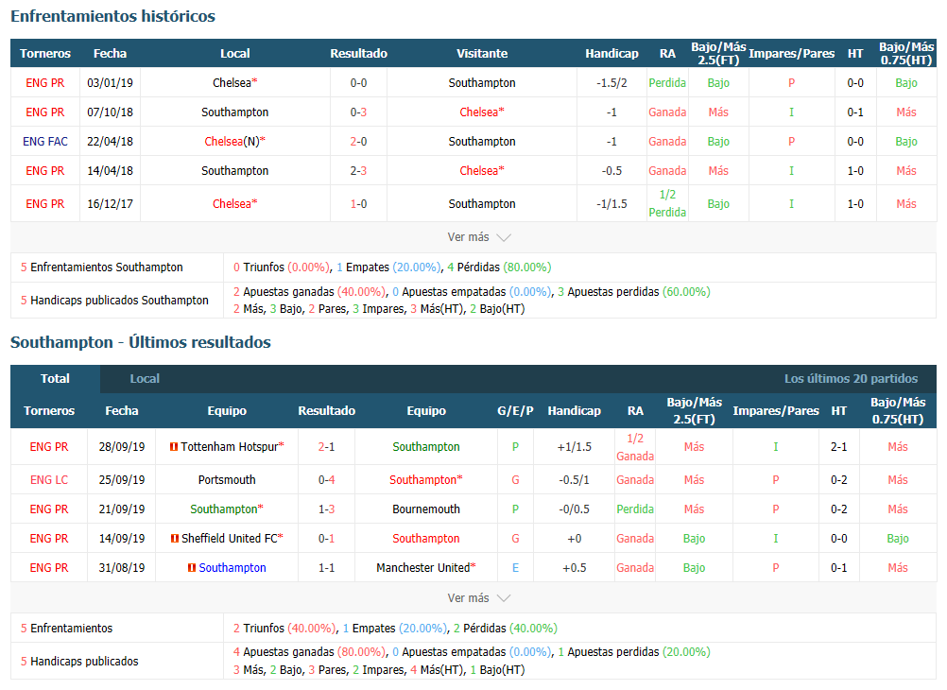Click Chelsea in the 03/01/19 match row

(x=232, y=83)
